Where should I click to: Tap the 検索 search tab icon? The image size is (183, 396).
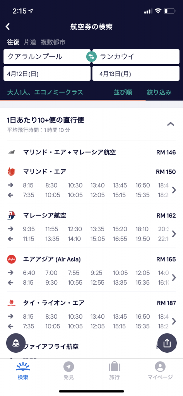[x=23, y=371]
